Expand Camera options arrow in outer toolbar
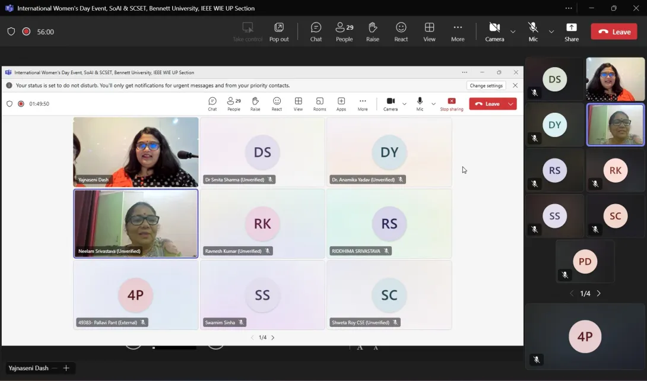 click(x=513, y=31)
